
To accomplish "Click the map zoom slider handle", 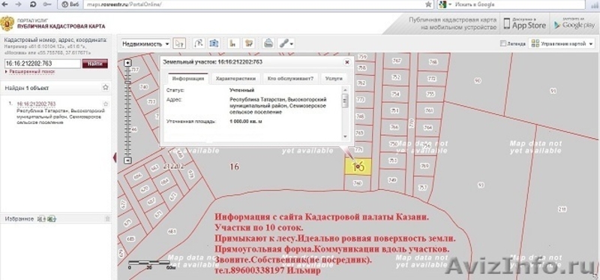I will [128, 82].
